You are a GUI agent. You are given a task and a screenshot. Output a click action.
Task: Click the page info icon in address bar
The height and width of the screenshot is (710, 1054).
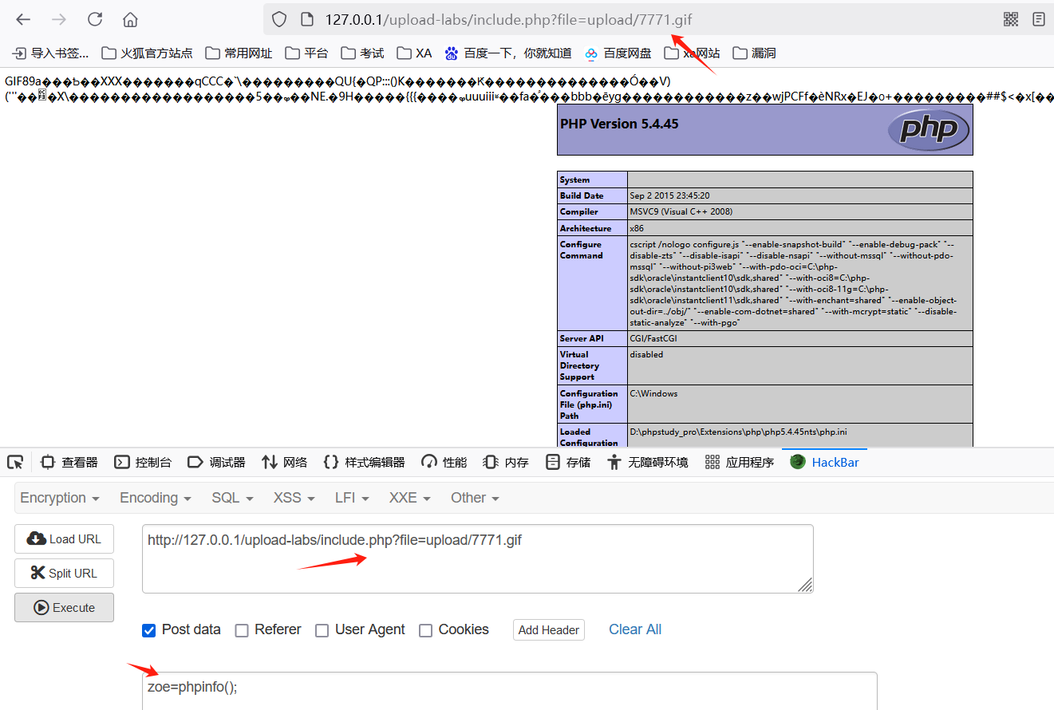click(306, 19)
